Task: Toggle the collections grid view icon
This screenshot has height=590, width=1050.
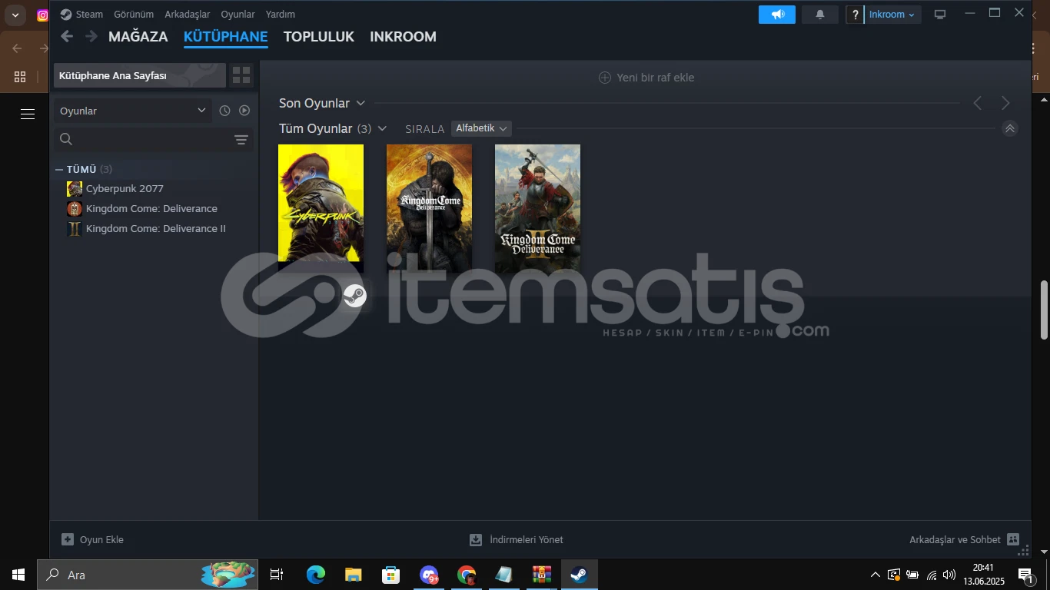Action: tap(241, 75)
